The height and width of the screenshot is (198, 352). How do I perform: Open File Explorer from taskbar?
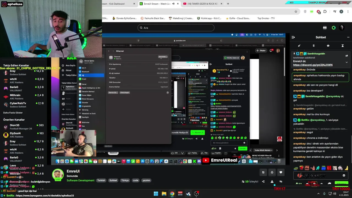[x=164, y=194]
